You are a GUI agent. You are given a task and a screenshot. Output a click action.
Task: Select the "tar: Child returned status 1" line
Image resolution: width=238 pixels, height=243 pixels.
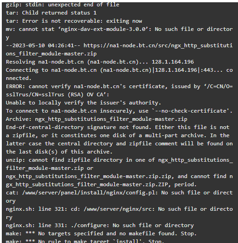(x=51, y=13)
